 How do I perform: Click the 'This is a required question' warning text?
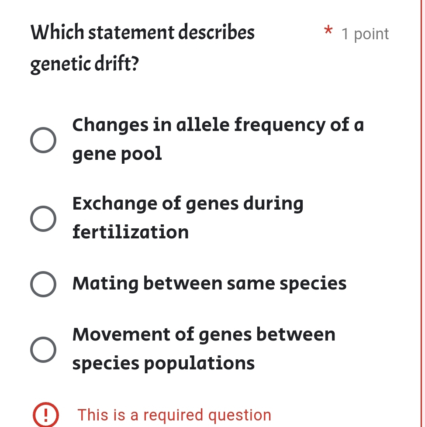(x=174, y=415)
